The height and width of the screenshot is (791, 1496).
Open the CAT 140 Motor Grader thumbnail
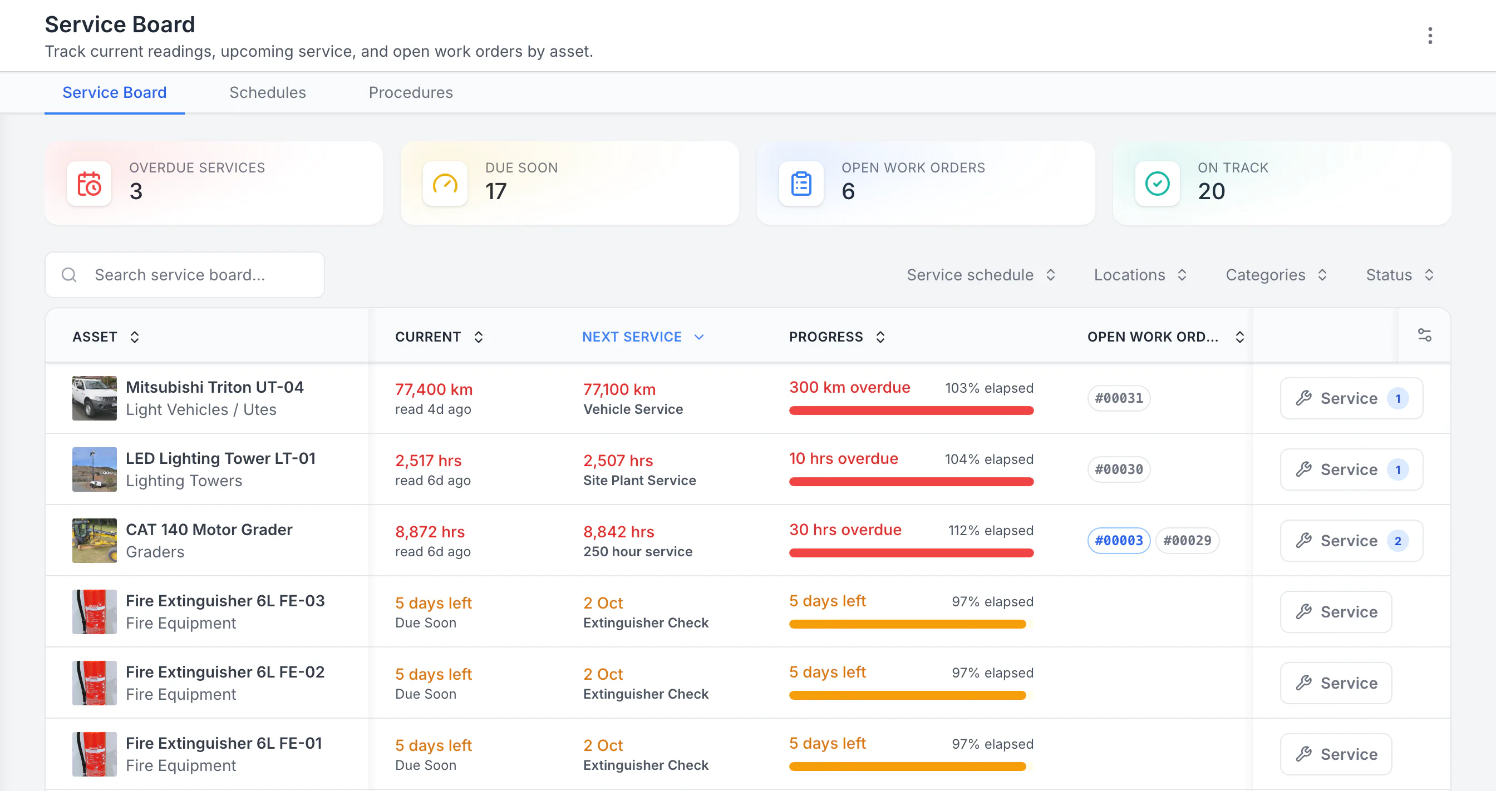click(x=95, y=540)
